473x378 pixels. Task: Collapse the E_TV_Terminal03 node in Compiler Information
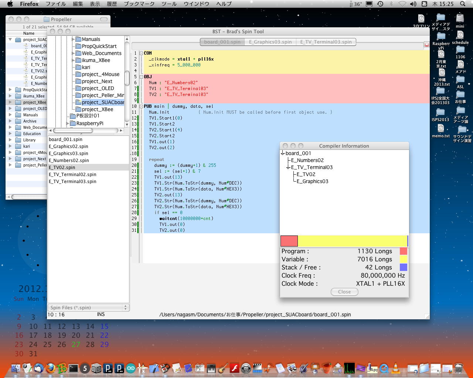(288, 168)
